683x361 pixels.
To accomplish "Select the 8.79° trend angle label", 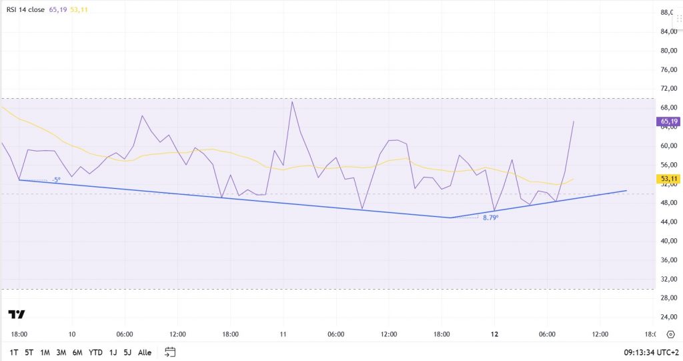I will pos(491,218).
